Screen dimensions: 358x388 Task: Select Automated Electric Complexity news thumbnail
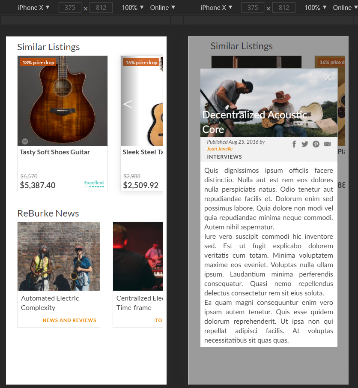(x=59, y=256)
